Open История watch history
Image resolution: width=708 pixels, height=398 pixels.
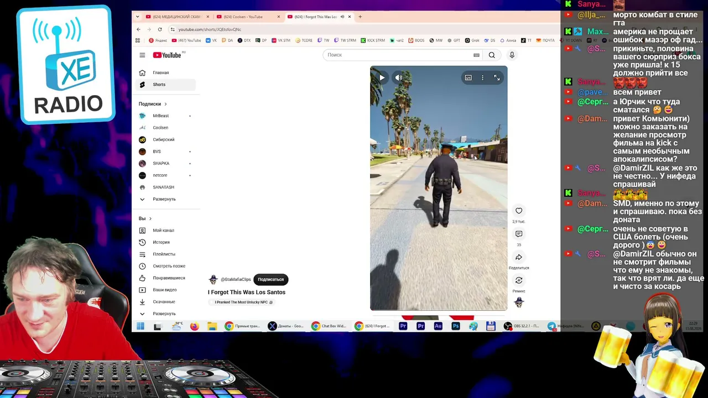pos(166,242)
